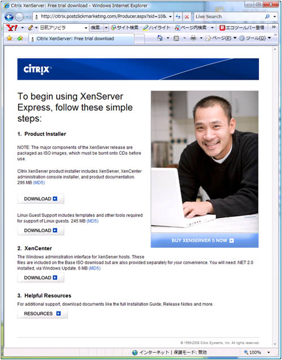Expand the address bar history dropdown
Screen dimensions: 282x360
(x=170, y=17)
